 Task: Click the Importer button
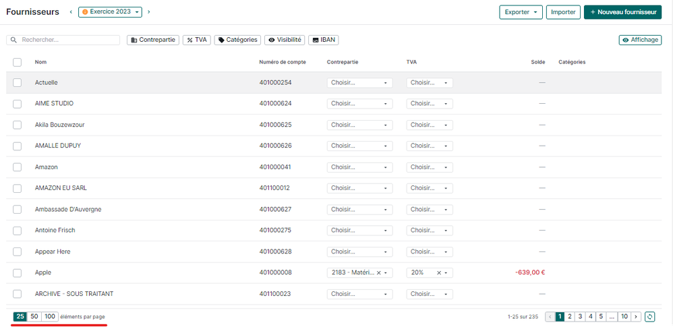tap(563, 12)
